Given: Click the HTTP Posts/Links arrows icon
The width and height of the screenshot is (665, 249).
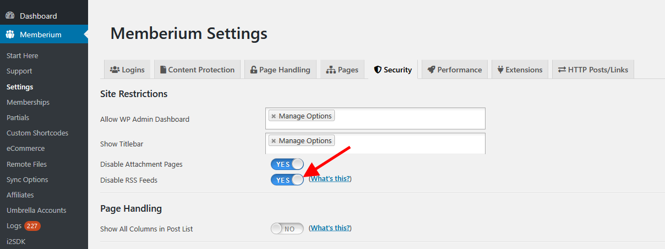Looking at the screenshot, I should pyautogui.click(x=562, y=70).
